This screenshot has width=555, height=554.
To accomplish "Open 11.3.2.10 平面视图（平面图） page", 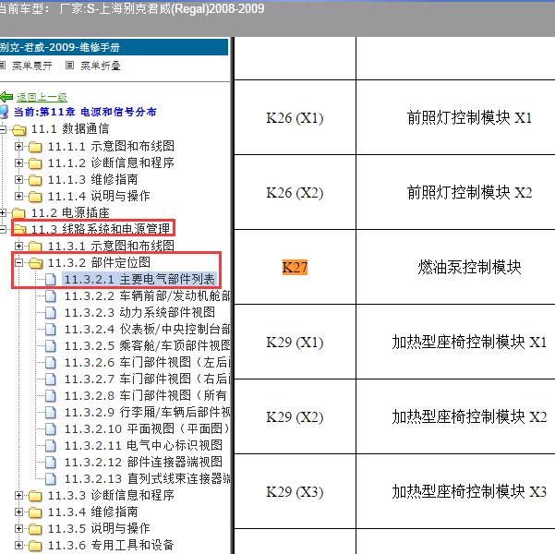I will click(147, 428).
